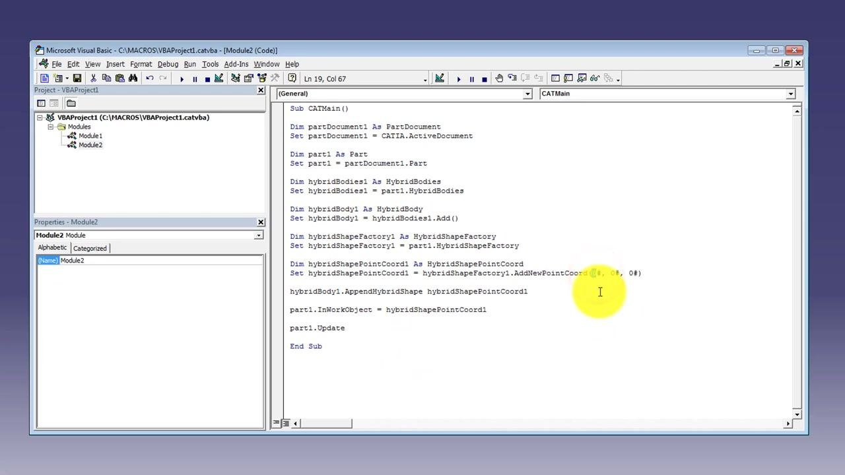Close the Project - VBAProject1 panel
Viewport: 845px width, 475px height.
click(261, 90)
